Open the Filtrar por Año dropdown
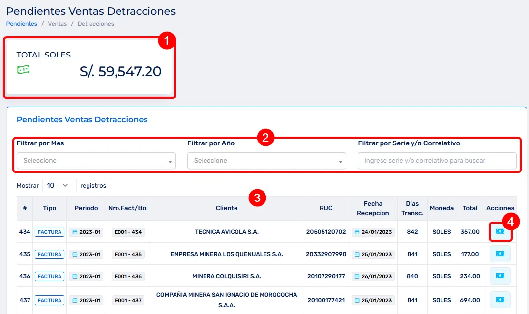The width and height of the screenshot is (529, 314). pos(266,161)
